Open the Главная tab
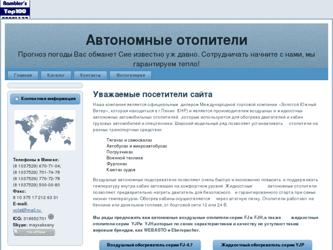Image resolution: width=333 pixels, height=250 pixels. point(23,75)
